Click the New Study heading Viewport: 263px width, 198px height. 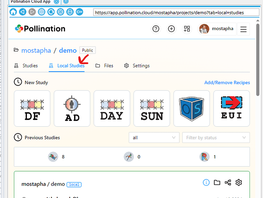pyautogui.click(x=36, y=82)
